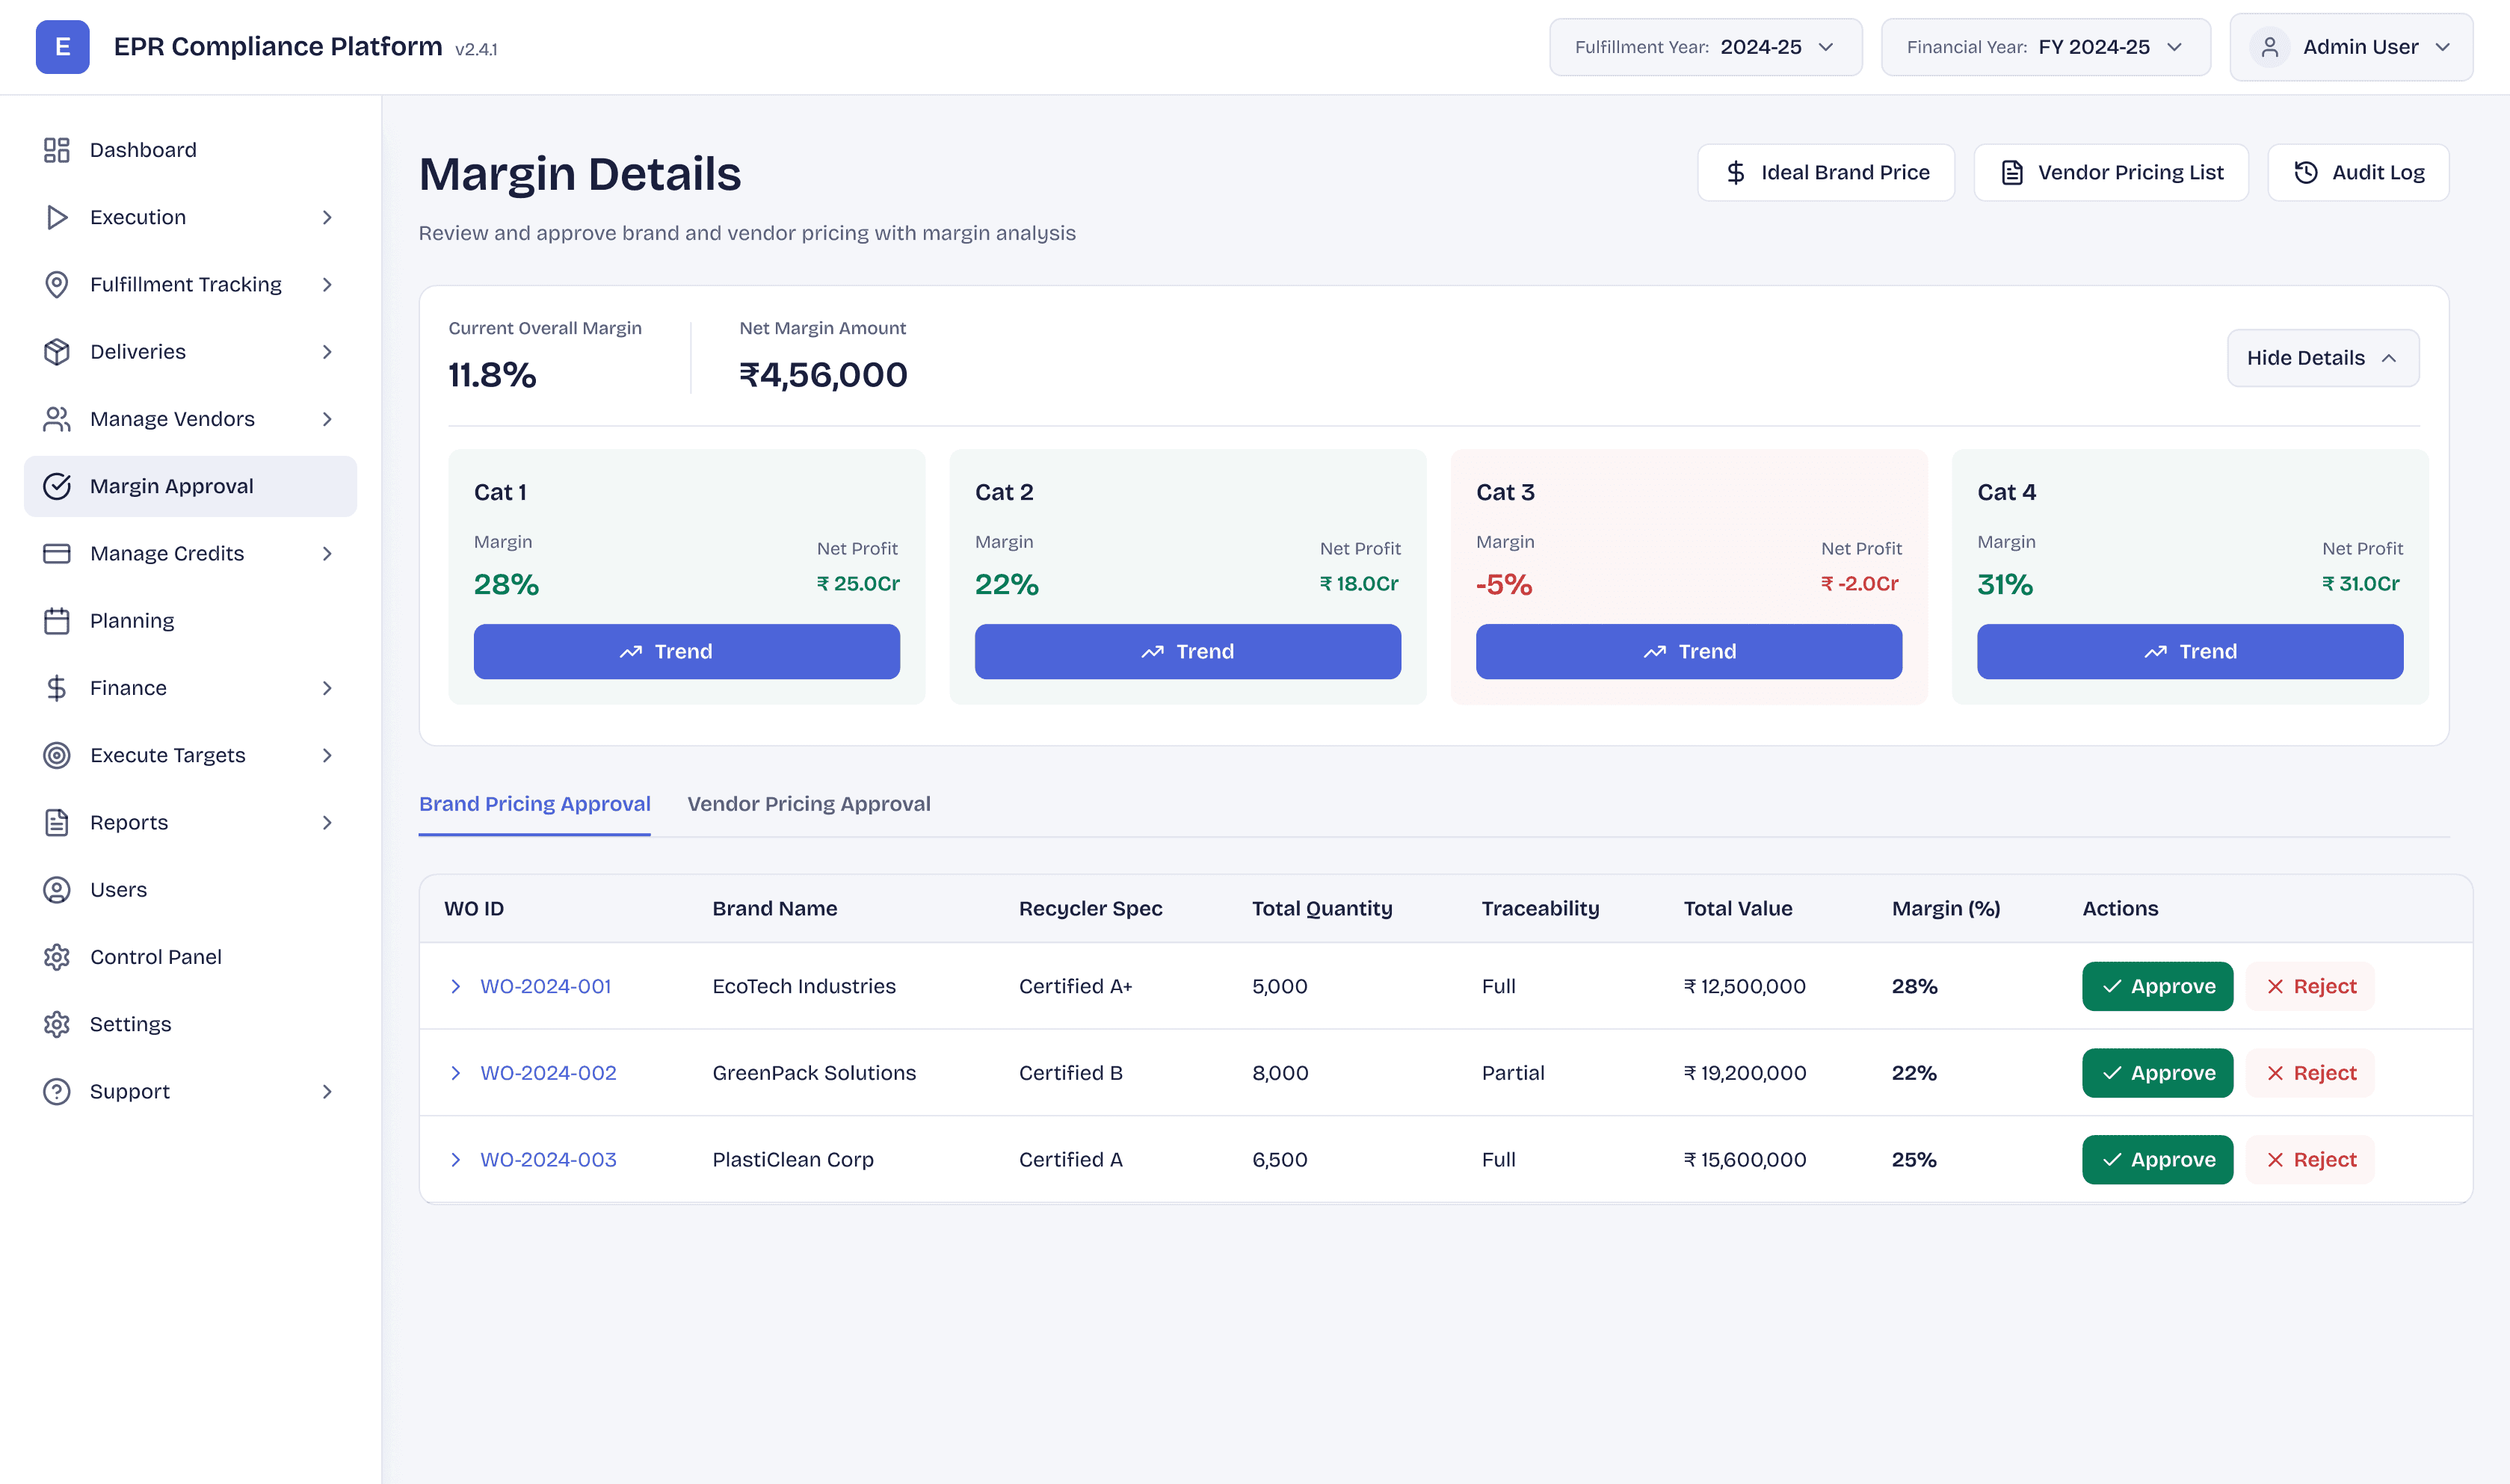2510x1484 pixels.
Task: Expand the Finance sidebar submenu
Action: click(x=327, y=688)
